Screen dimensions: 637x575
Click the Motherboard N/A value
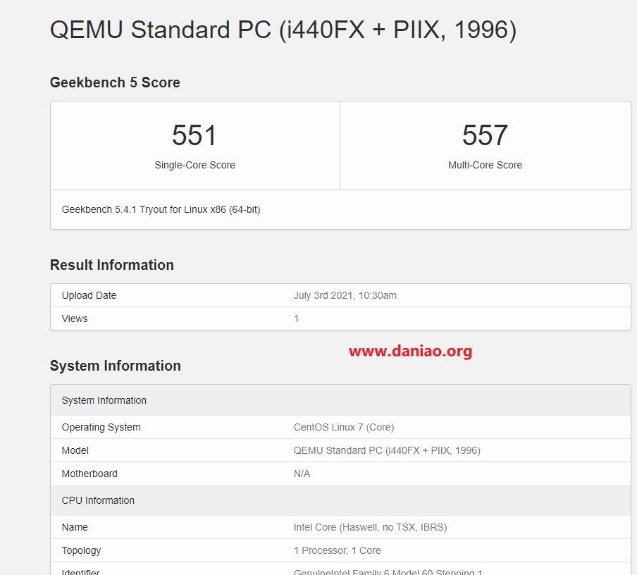[x=302, y=474]
